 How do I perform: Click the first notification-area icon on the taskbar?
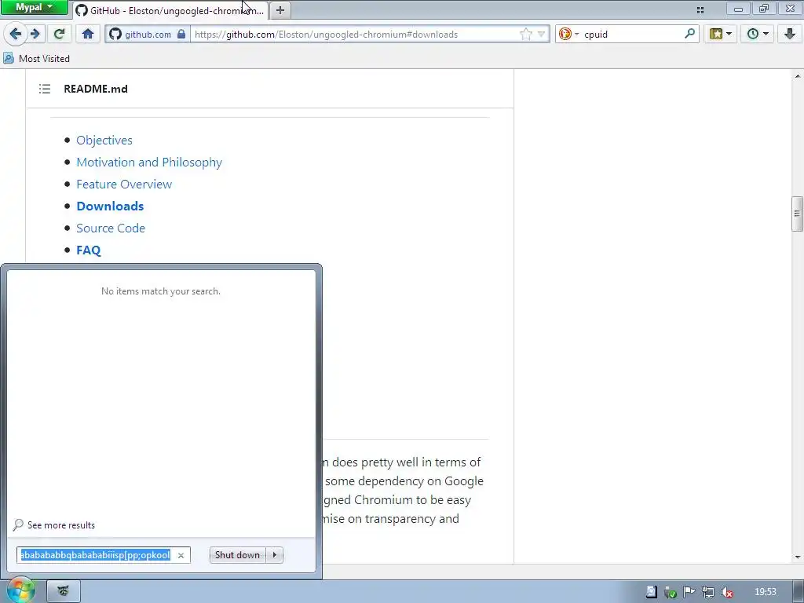(x=651, y=592)
